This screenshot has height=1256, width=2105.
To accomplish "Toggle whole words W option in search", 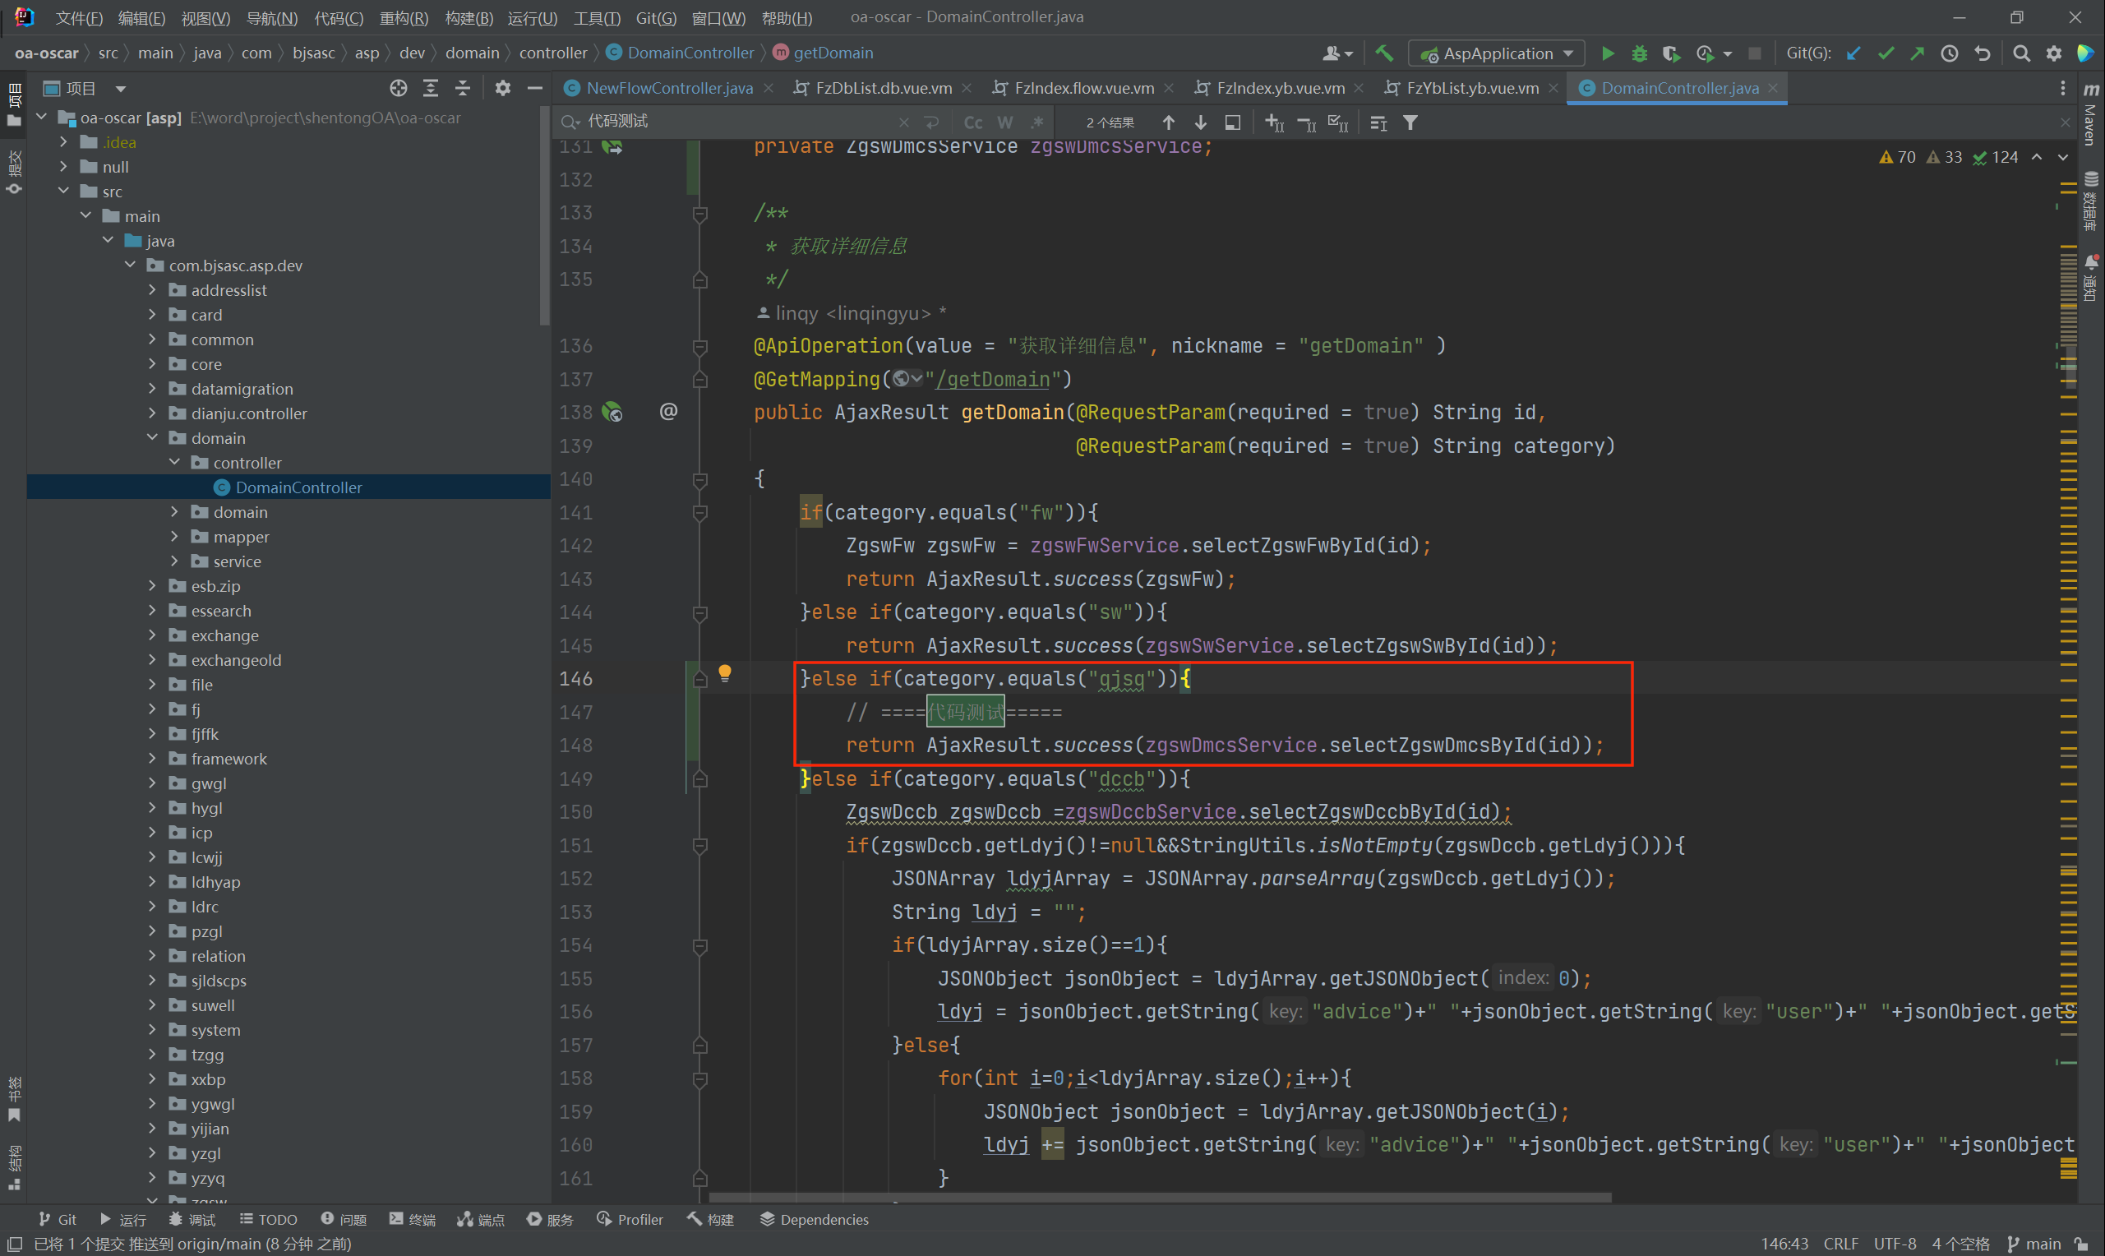I will click(1005, 122).
